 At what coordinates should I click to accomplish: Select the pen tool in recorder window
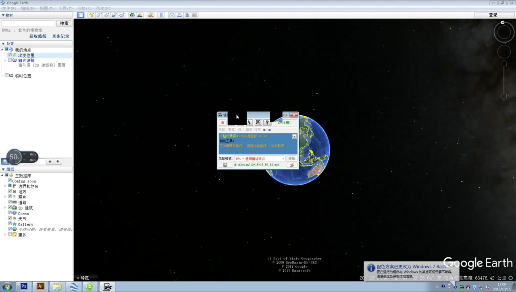coord(249,122)
